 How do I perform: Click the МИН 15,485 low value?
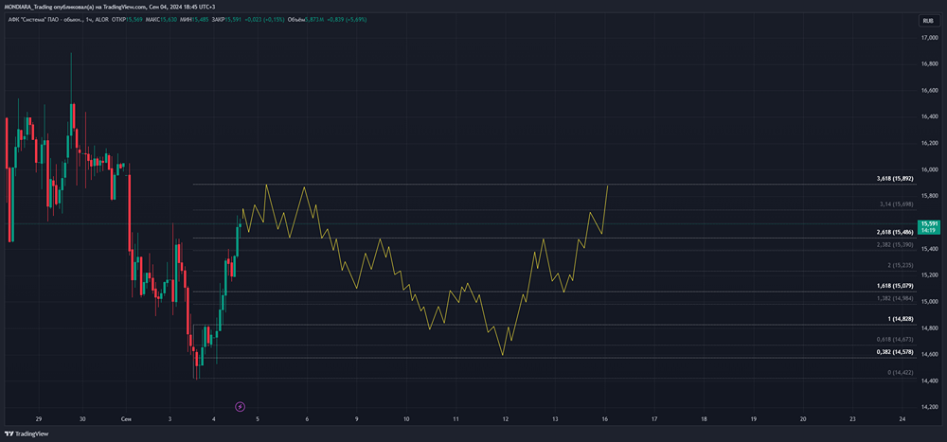pyautogui.click(x=194, y=19)
